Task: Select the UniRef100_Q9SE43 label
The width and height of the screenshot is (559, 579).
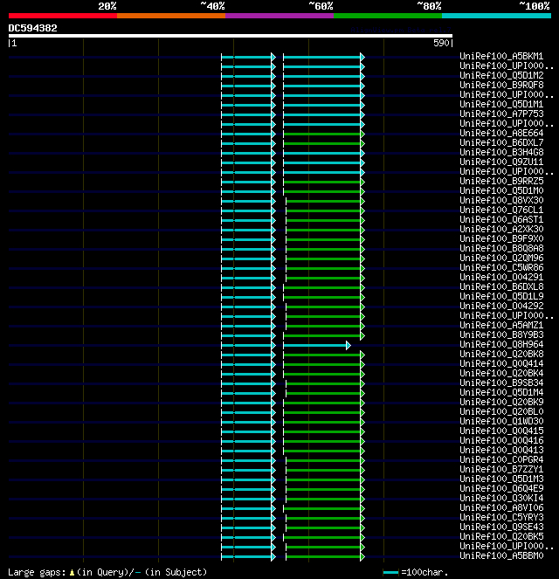Action: (501, 527)
